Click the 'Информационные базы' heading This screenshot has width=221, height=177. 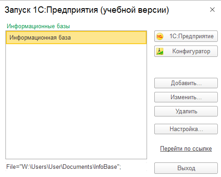point(38,26)
